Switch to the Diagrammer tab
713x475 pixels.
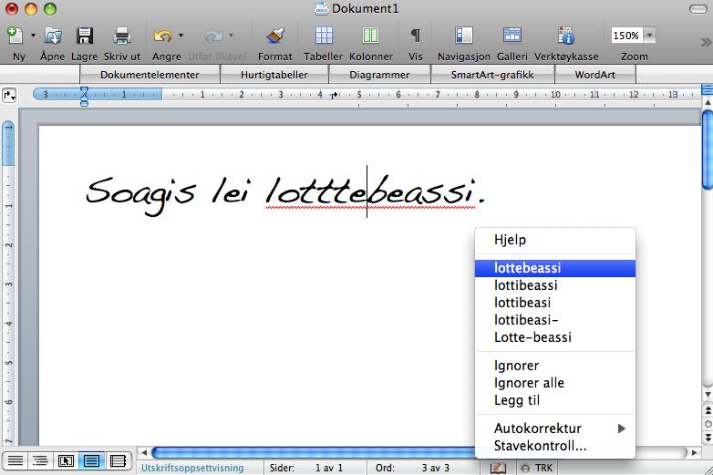pyautogui.click(x=379, y=75)
